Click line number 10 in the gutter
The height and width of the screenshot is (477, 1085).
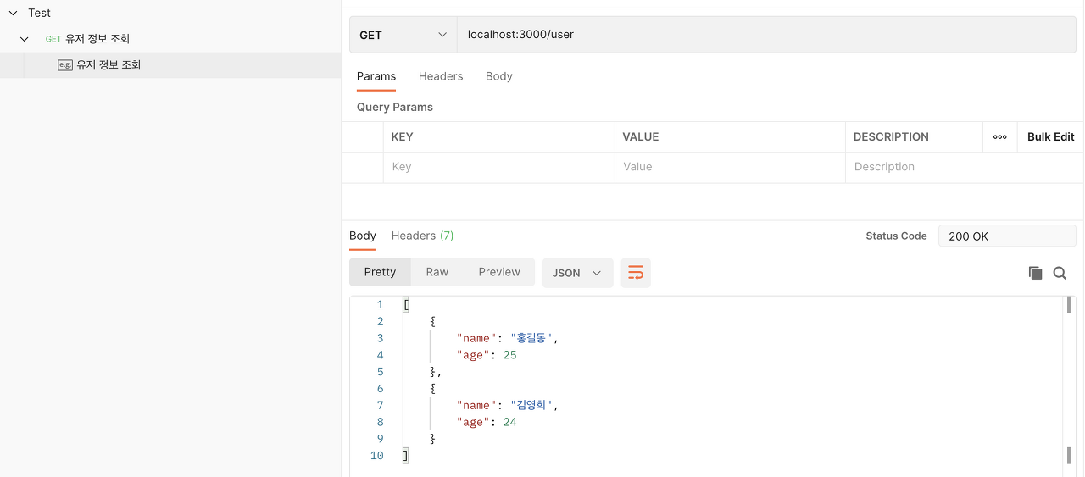point(377,456)
